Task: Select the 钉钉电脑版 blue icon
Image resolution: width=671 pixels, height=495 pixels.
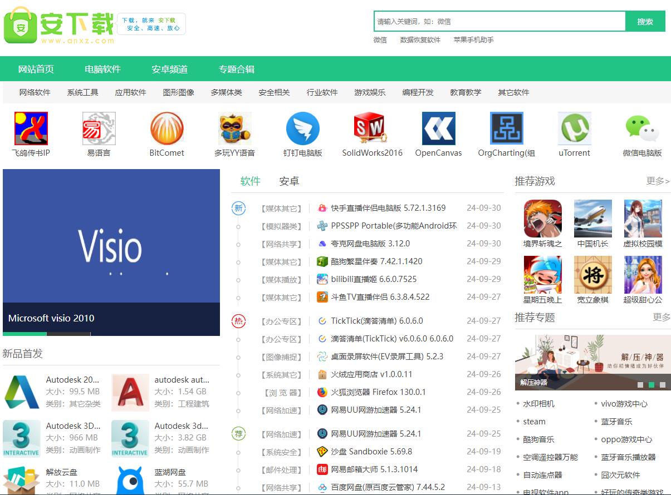Action: point(303,128)
